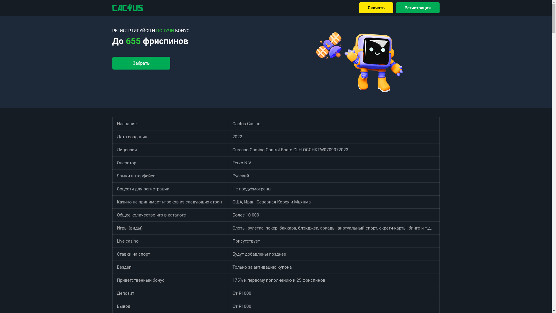Click the 'От ₽1000' cell in the Вывод row
Viewport: 556px width, 313px height.
coord(334,306)
